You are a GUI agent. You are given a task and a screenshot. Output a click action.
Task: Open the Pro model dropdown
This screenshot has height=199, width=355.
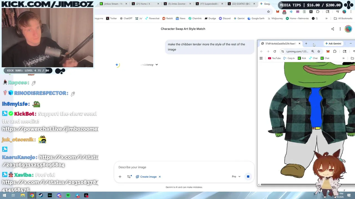tap(236, 177)
